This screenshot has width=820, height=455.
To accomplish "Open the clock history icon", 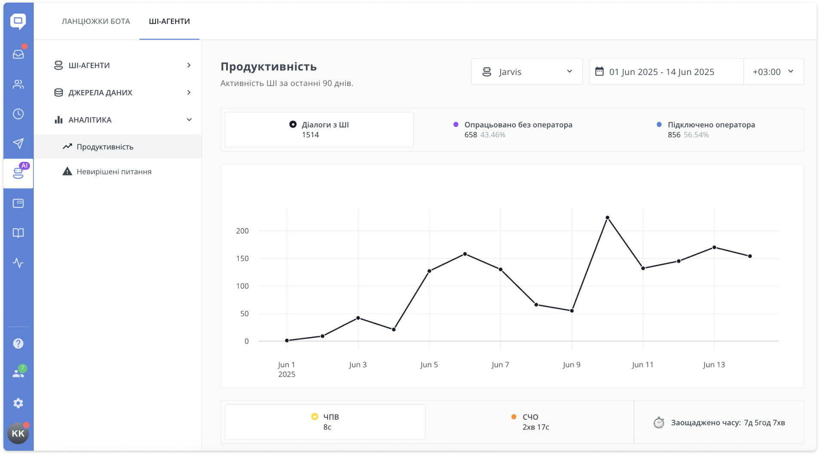I will (x=18, y=114).
